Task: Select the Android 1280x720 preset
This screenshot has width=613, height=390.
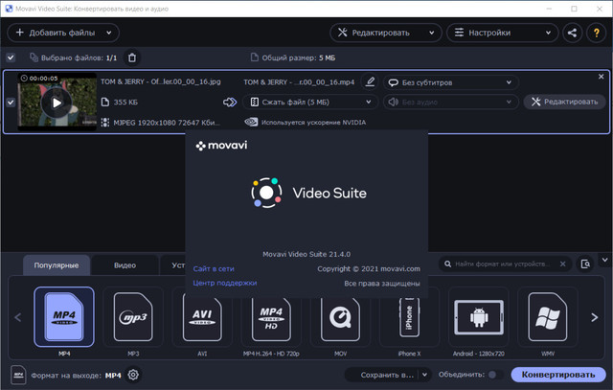Action: (x=478, y=318)
